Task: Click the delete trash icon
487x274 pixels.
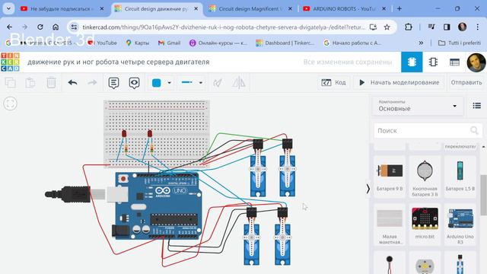Action: tap(51, 83)
